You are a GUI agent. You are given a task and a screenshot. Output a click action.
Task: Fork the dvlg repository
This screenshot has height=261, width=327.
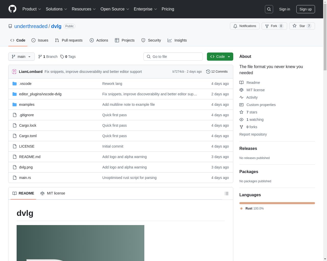tap(274, 26)
